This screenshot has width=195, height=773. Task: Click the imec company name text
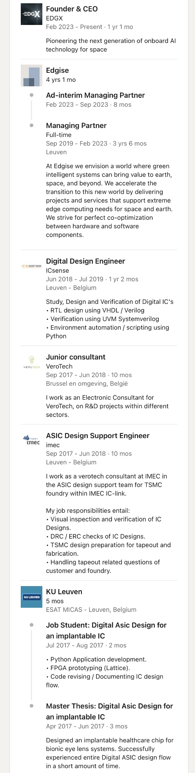click(x=53, y=445)
